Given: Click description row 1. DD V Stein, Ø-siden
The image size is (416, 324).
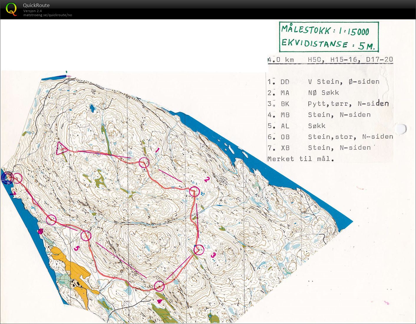Looking at the screenshot, I should pos(323,81).
